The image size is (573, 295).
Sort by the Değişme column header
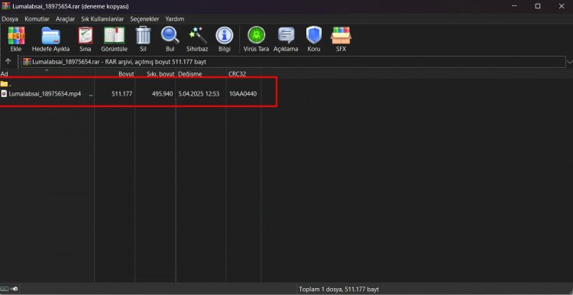coord(201,74)
